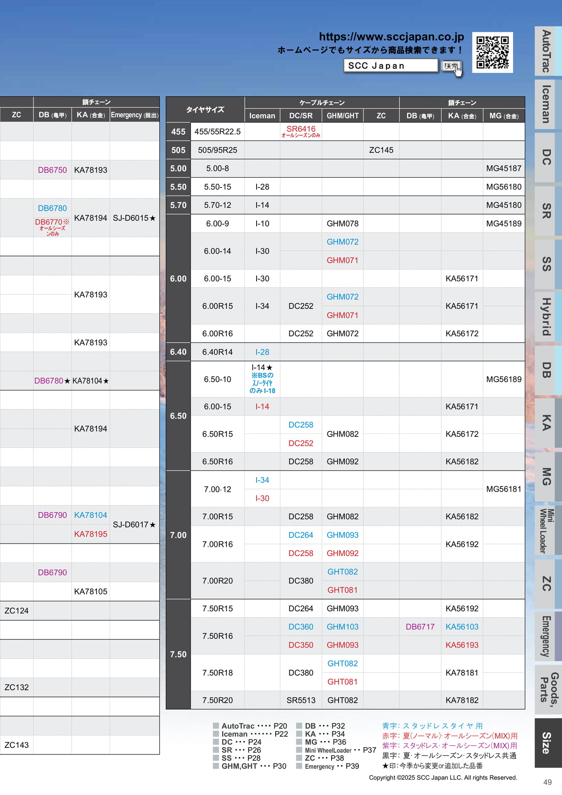Open the Goods, Parts side tab
This screenshot has height=795, width=562.
[548, 689]
